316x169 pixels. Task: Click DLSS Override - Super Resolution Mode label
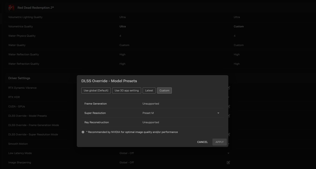pos(33,135)
